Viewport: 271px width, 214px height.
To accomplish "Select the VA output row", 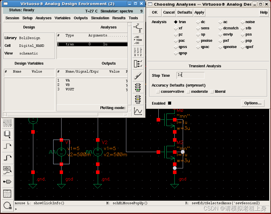I will tap(92, 80).
